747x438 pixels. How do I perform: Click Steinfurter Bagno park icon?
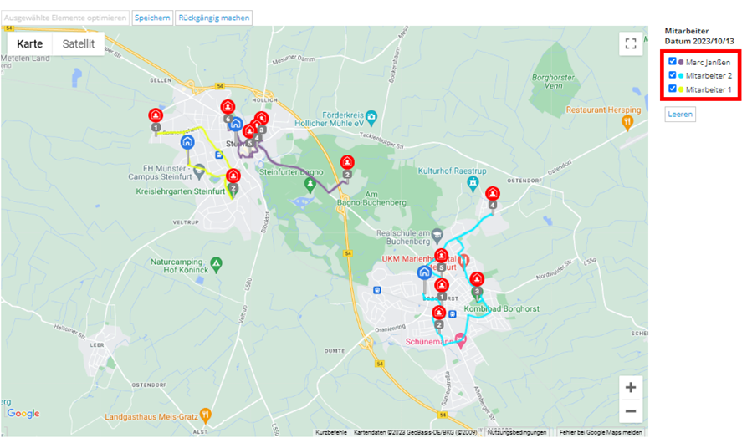tap(310, 184)
